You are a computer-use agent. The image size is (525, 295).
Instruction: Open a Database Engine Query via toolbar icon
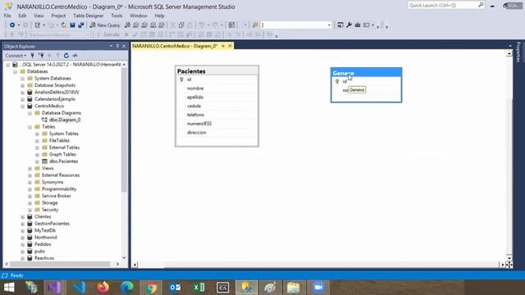[127, 25]
